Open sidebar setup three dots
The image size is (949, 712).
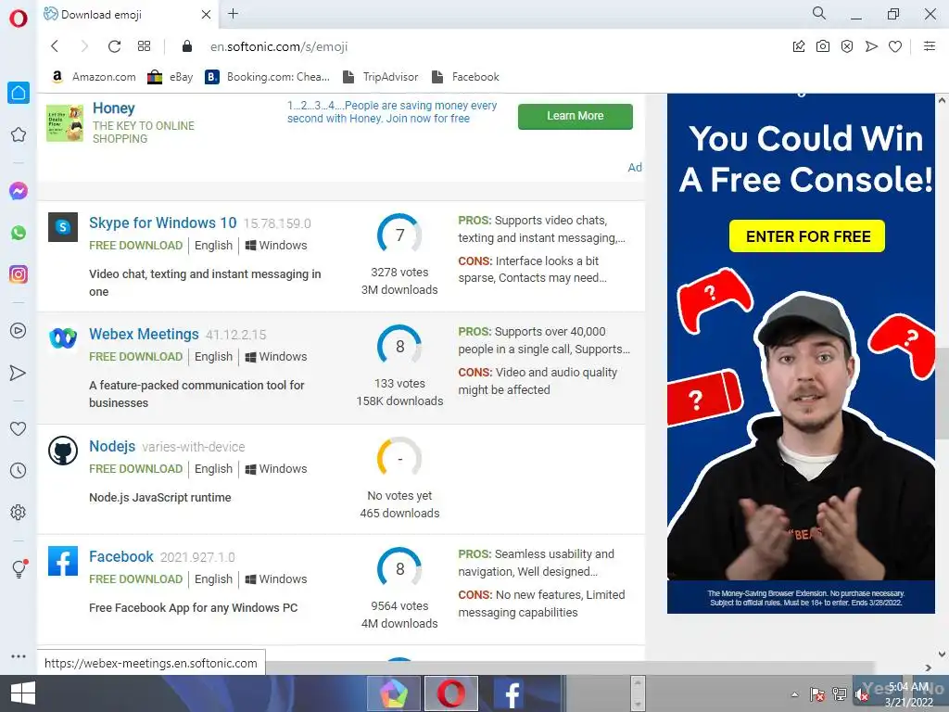click(x=19, y=656)
